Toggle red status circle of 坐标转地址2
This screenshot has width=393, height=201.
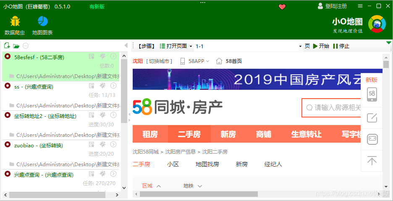[8, 115]
